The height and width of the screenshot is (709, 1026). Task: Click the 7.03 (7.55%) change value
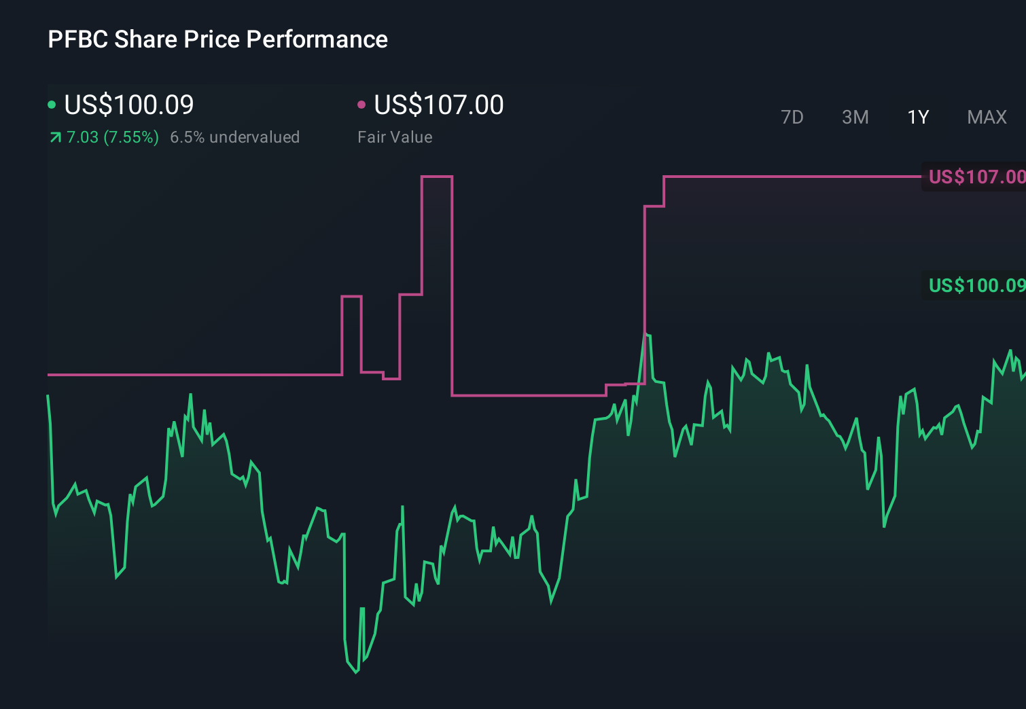113,137
